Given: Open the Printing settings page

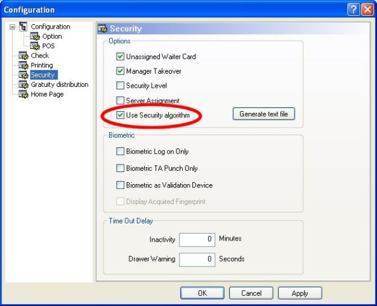Looking at the screenshot, I should pos(42,65).
